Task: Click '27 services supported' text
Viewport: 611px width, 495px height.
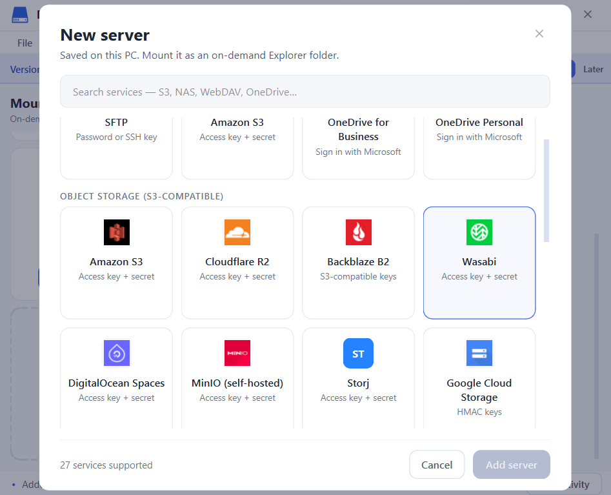Action: click(106, 465)
